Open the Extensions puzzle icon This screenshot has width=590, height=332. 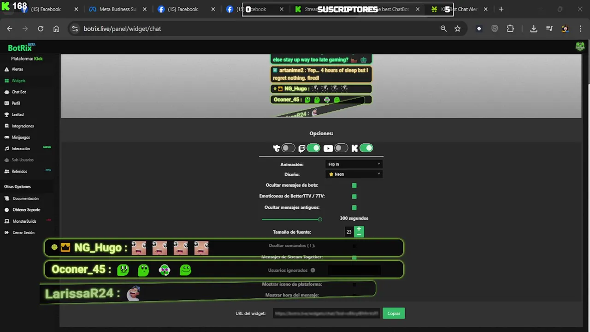510,29
